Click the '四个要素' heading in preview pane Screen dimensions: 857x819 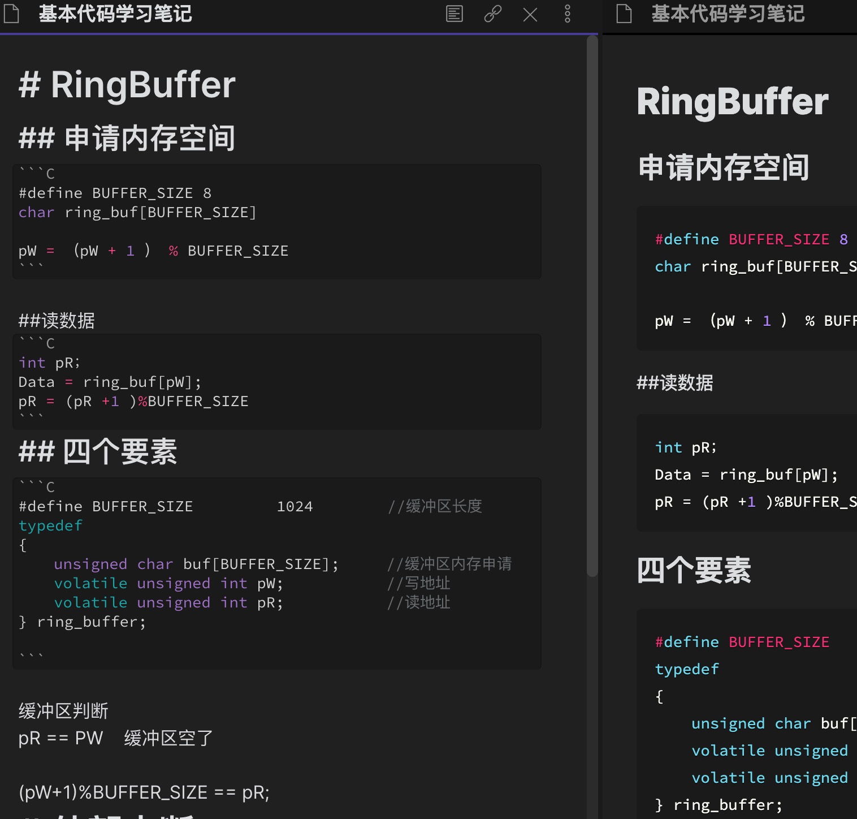pyautogui.click(x=694, y=570)
